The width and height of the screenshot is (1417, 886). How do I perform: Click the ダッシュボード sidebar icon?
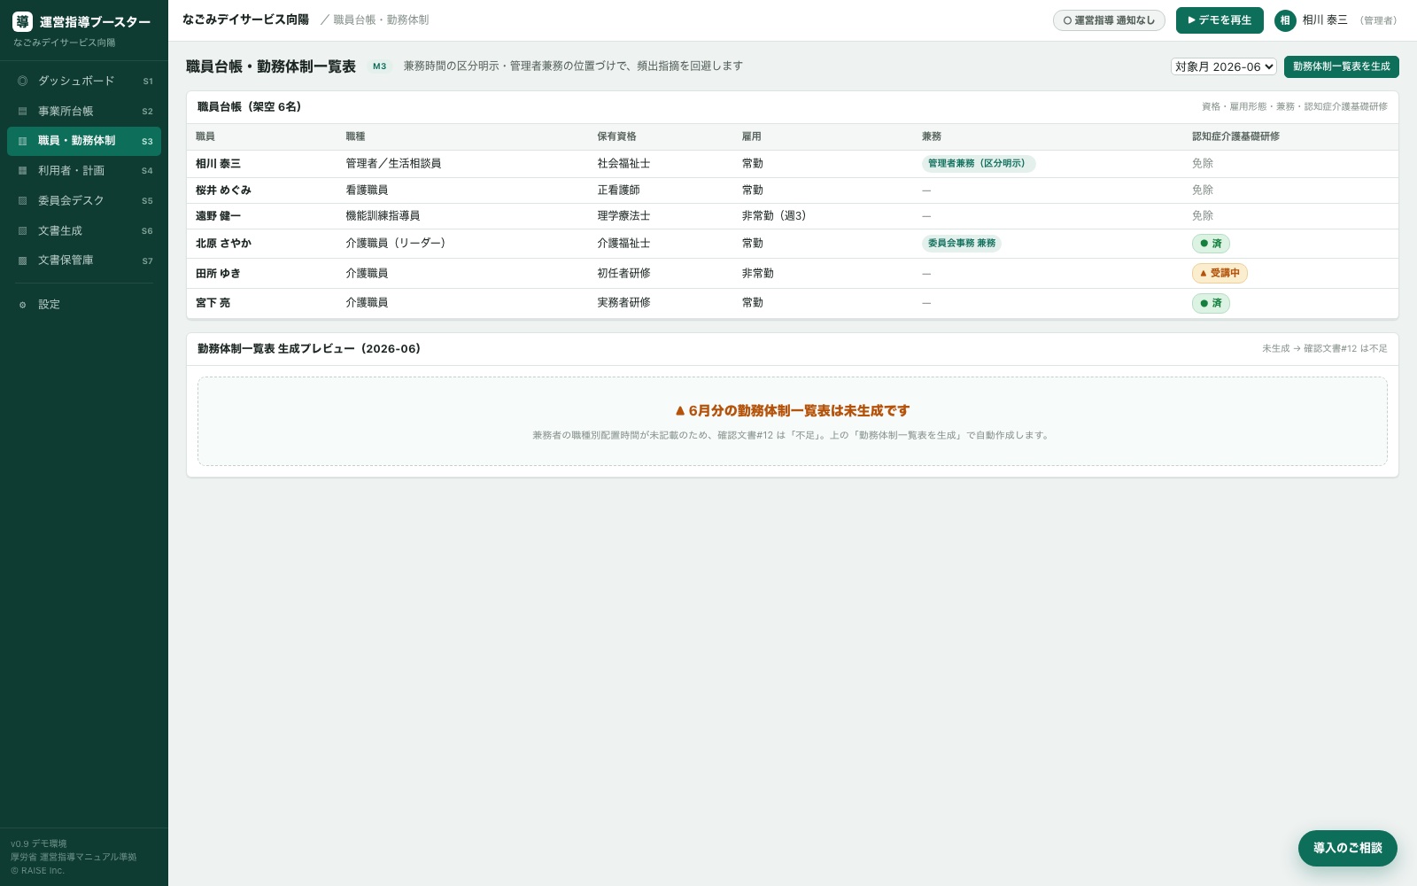[23, 81]
